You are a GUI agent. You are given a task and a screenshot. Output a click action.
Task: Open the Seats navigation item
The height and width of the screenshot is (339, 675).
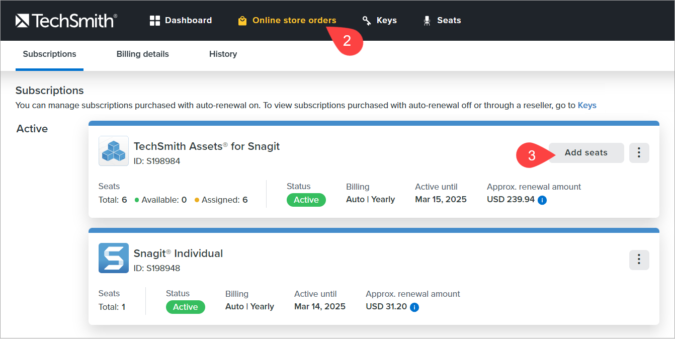point(442,21)
